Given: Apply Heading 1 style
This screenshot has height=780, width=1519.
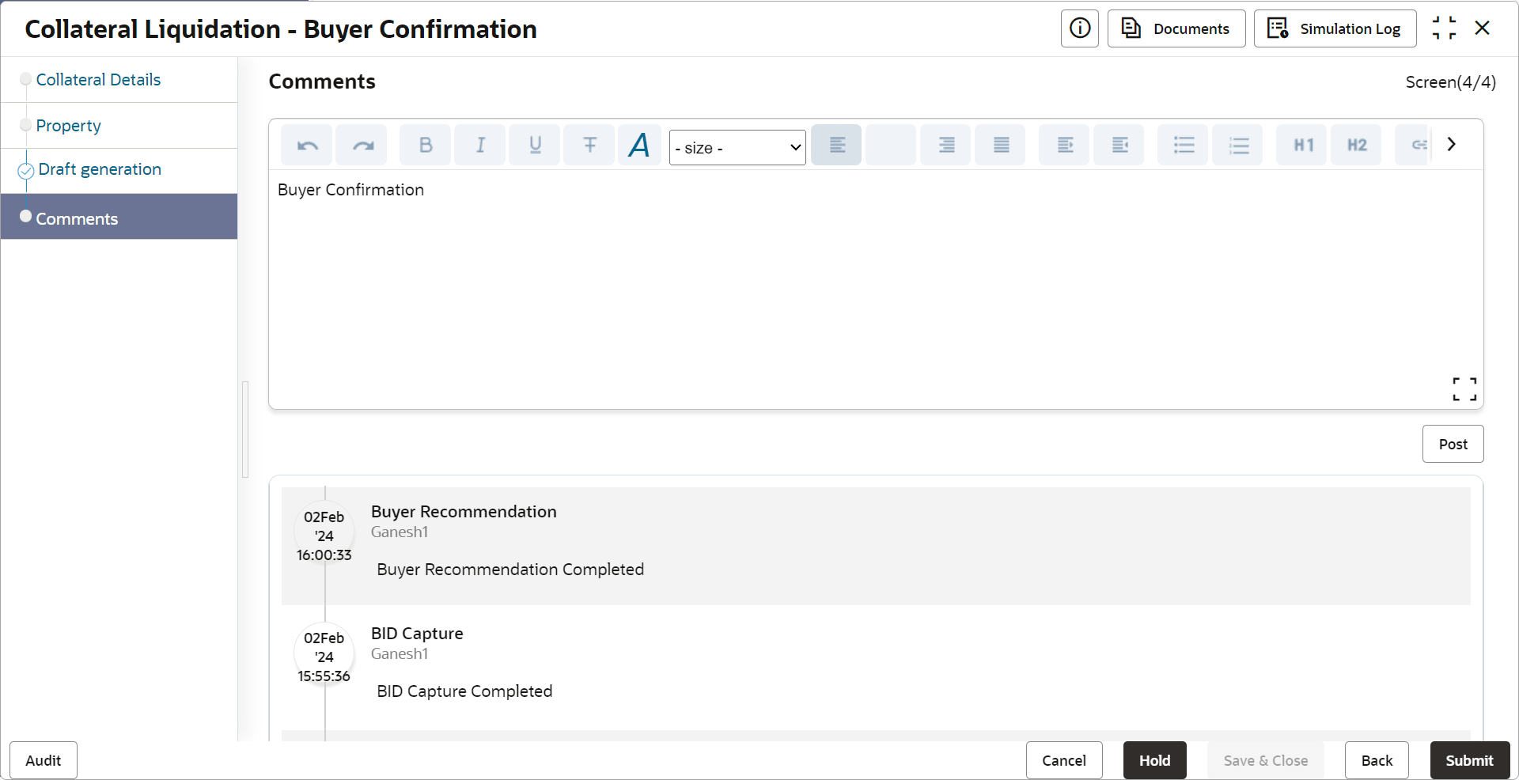Looking at the screenshot, I should (x=1302, y=145).
